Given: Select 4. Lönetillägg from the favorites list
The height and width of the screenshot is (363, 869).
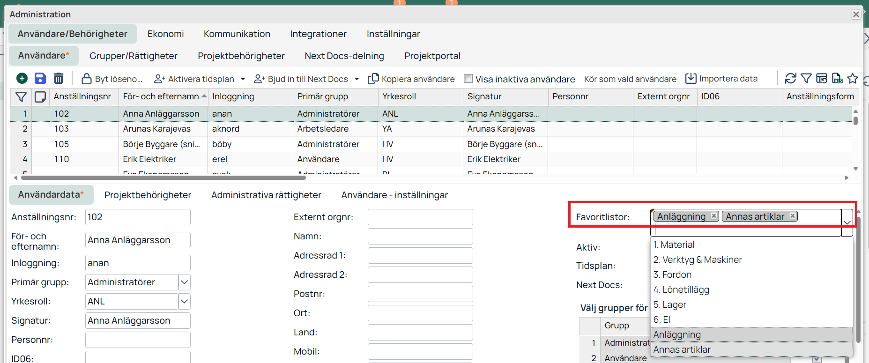Looking at the screenshot, I should (681, 289).
